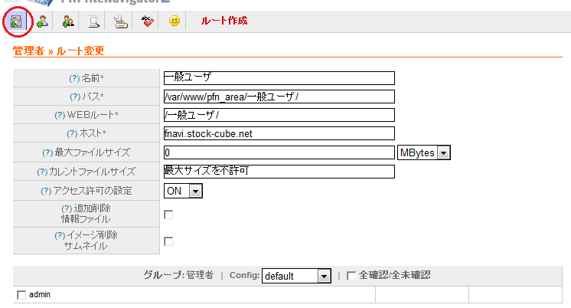Click the help (?) next to 名前
The width and height of the screenshot is (571, 308).
[73, 77]
